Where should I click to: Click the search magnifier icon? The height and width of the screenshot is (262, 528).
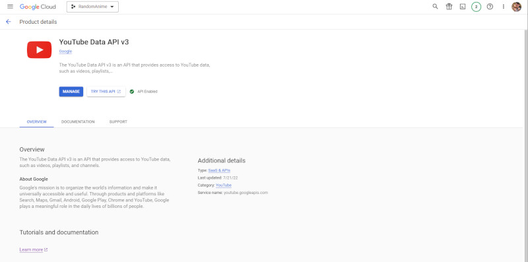click(435, 7)
